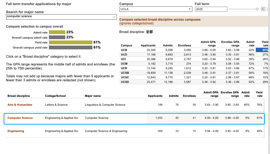Click the olive Yield rate bar

coord(71,42)
